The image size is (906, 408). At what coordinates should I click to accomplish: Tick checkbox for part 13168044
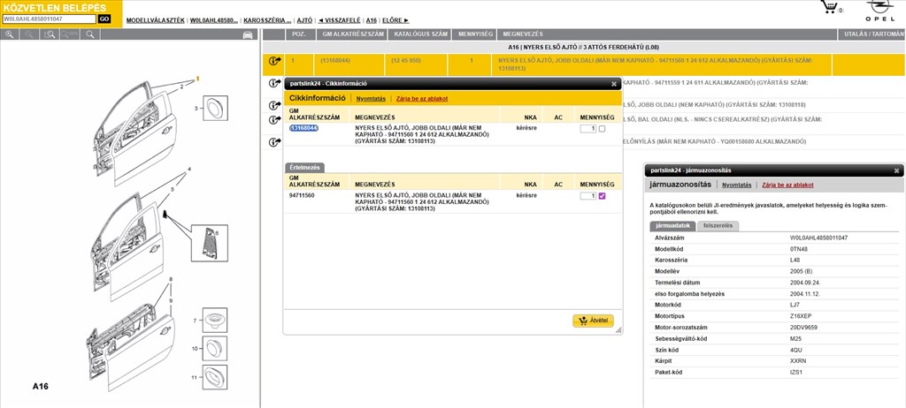pos(602,129)
